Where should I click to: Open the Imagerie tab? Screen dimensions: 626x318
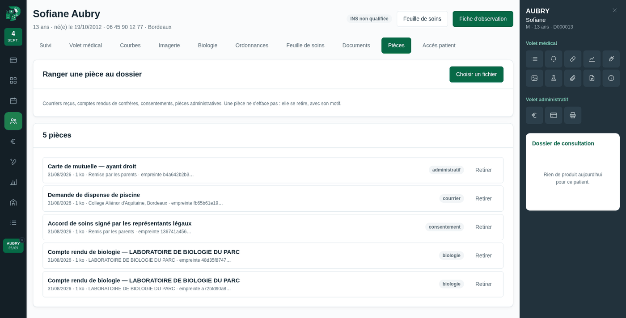169,46
